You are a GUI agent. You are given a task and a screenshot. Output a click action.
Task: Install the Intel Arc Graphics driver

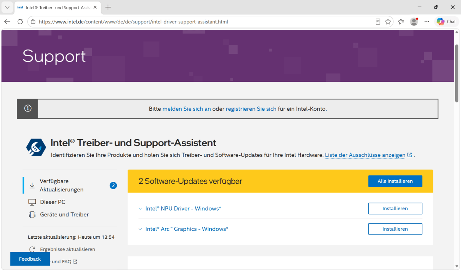coord(395,229)
